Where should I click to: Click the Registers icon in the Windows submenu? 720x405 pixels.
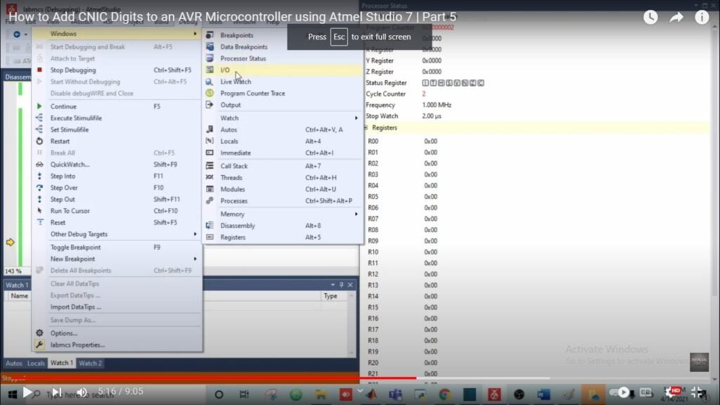[x=210, y=237]
